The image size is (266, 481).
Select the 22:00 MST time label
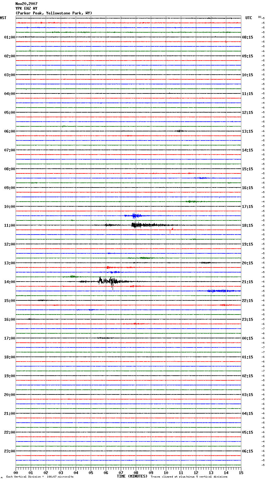pyautogui.click(x=9, y=432)
